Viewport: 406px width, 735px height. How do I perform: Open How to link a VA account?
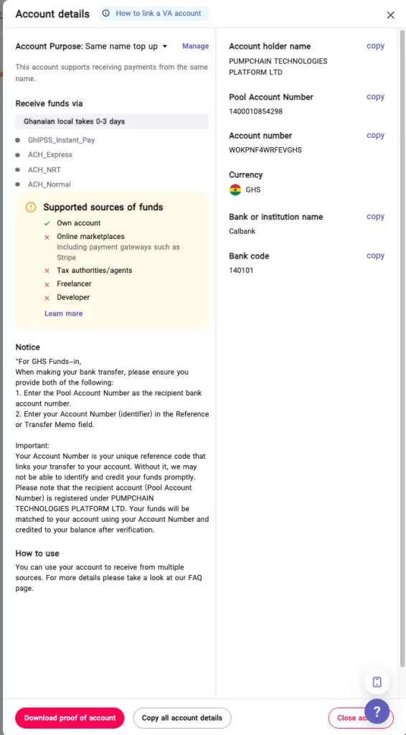159,13
